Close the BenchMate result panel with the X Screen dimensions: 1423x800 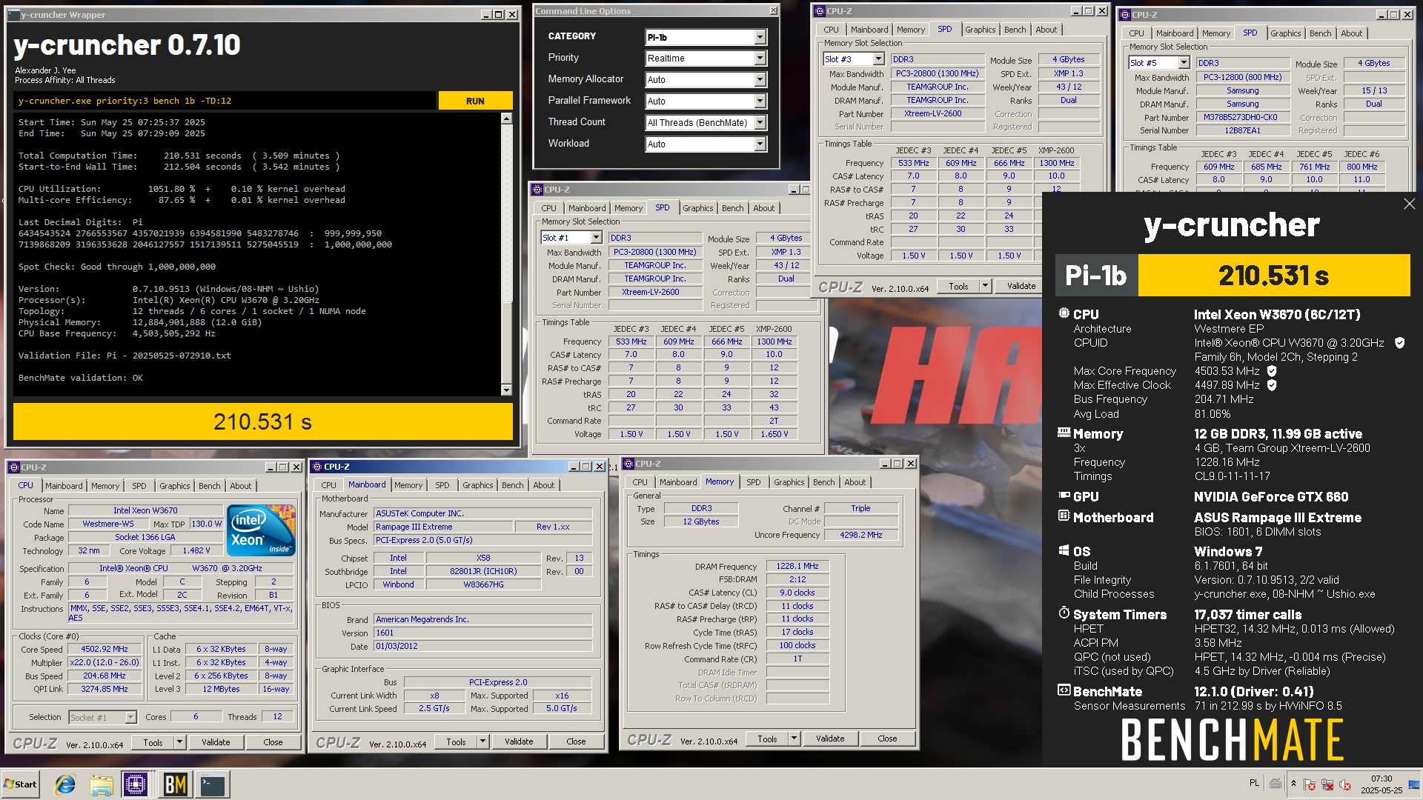[x=1409, y=204]
